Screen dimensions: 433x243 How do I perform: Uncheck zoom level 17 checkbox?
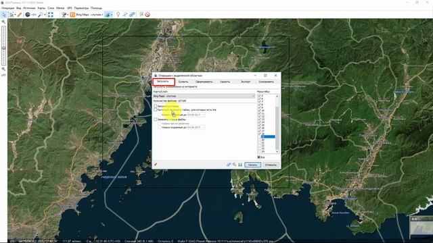[x=259, y=130]
